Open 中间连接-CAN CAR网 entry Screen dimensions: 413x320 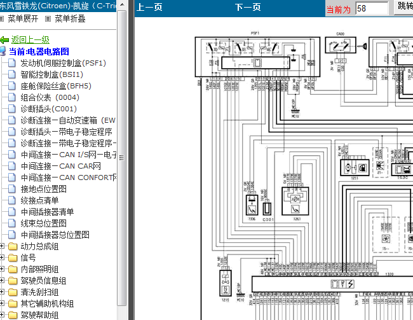(x=60, y=166)
